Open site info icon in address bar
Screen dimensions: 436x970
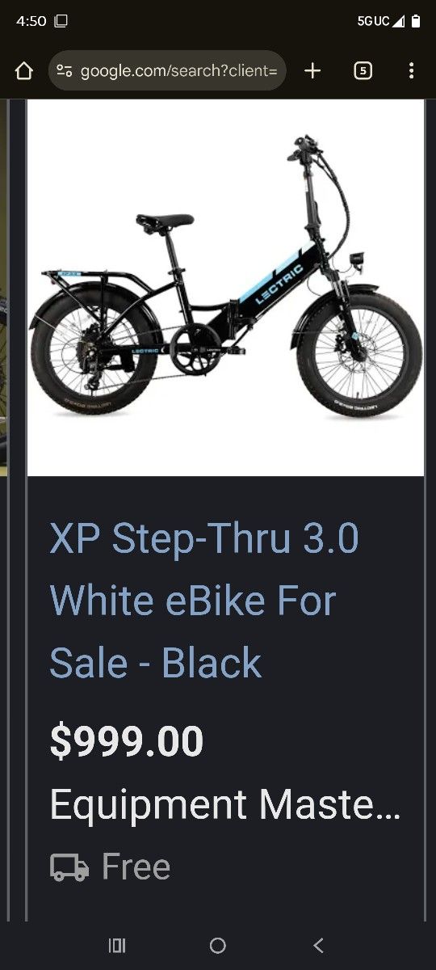click(65, 71)
